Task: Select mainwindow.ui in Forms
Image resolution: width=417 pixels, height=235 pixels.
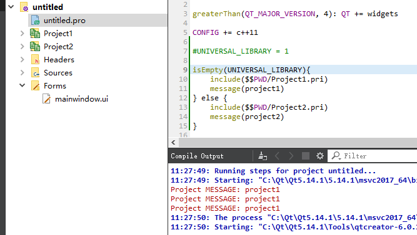Action: (81, 99)
